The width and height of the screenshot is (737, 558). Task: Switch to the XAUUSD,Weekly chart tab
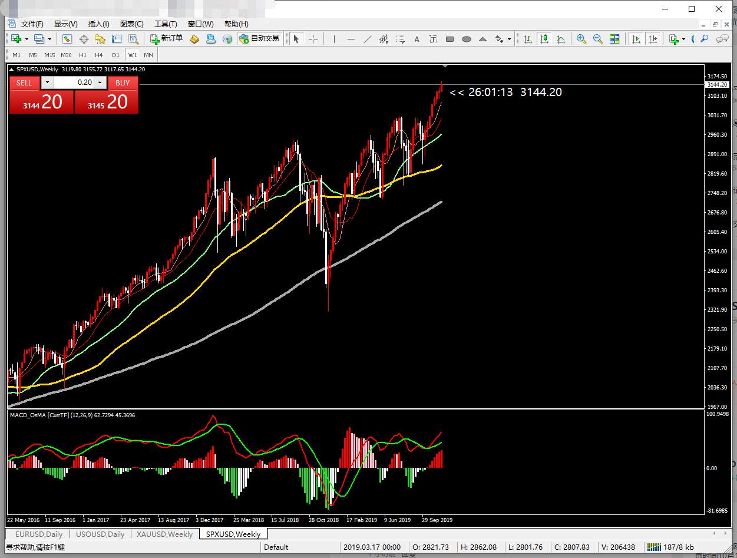[x=164, y=534]
